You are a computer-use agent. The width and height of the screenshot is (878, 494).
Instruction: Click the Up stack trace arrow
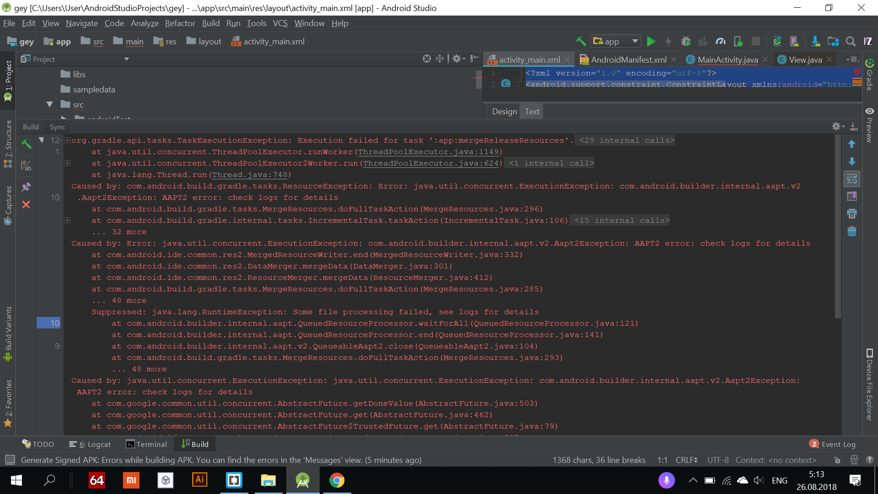click(x=851, y=144)
